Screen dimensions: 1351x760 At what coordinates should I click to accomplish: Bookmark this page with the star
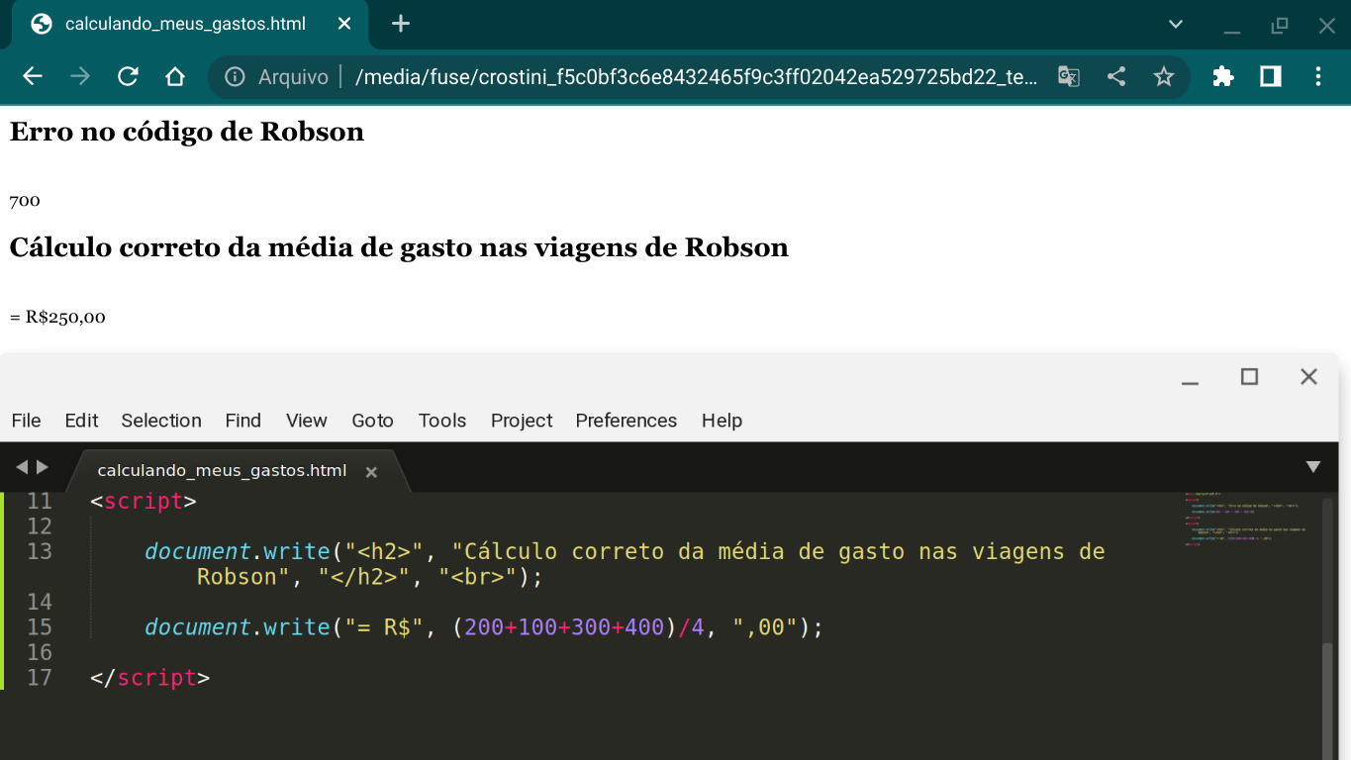point(1164,76)
